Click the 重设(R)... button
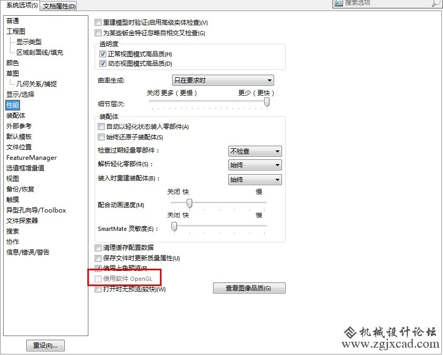 45,346
